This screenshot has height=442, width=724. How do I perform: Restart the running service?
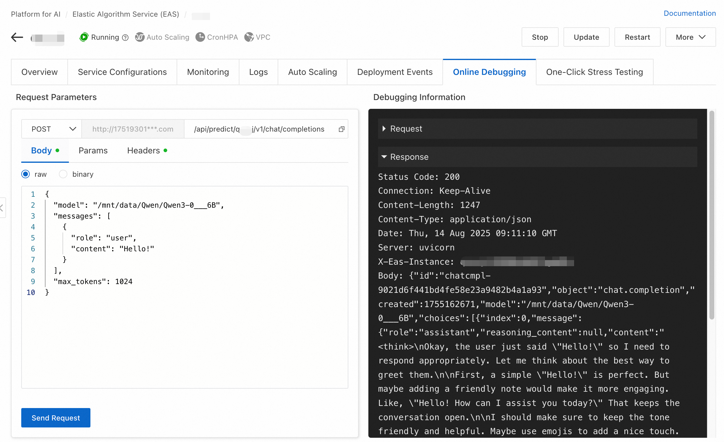pos(637,37)
